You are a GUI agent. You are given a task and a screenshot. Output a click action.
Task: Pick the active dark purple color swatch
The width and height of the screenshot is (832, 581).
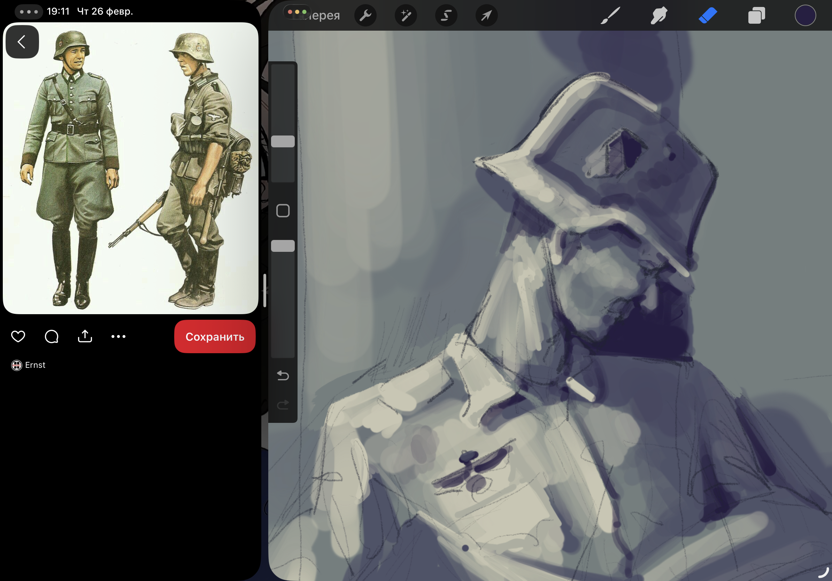tap(805, 15)
